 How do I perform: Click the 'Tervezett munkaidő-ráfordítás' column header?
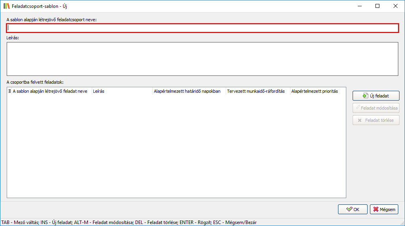click(256, 91)
